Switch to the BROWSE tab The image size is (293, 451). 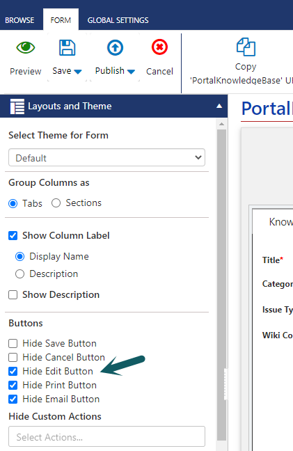tap(19, 20)
